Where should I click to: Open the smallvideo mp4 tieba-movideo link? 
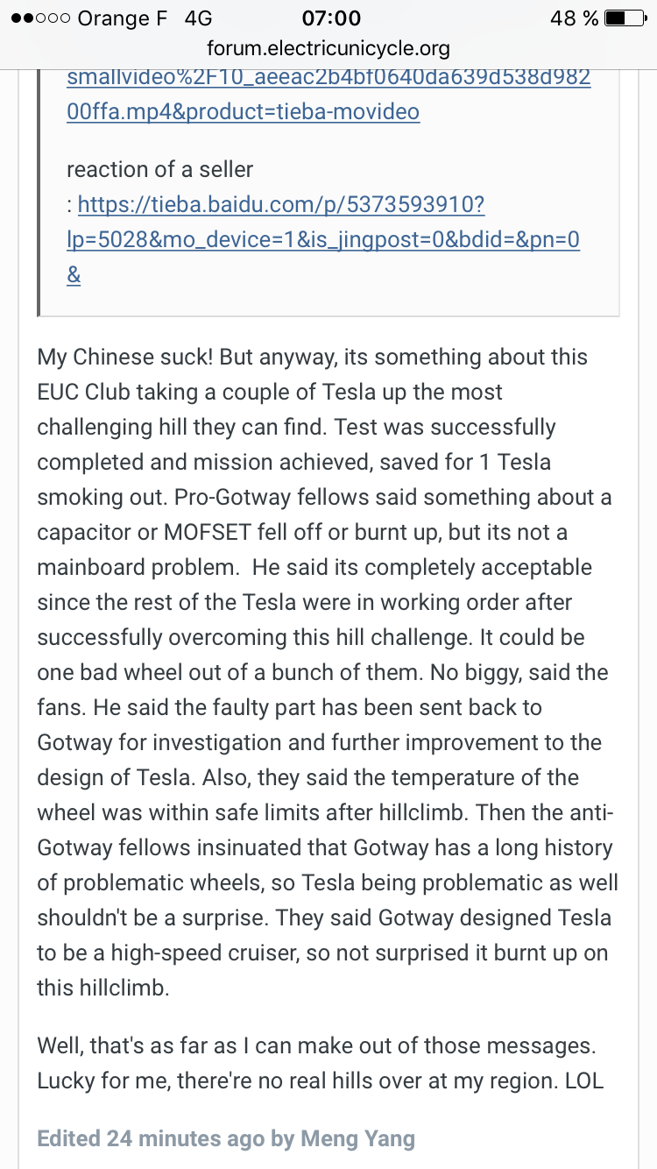[328, 95]
